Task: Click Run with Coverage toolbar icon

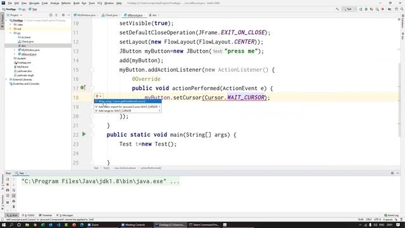Action: coord(371,9)
